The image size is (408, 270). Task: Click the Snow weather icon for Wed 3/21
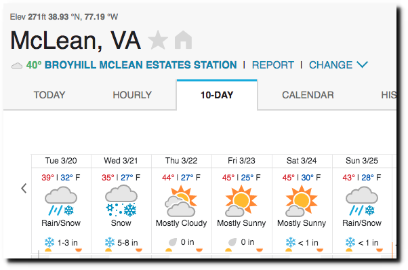tap(121, 201)
